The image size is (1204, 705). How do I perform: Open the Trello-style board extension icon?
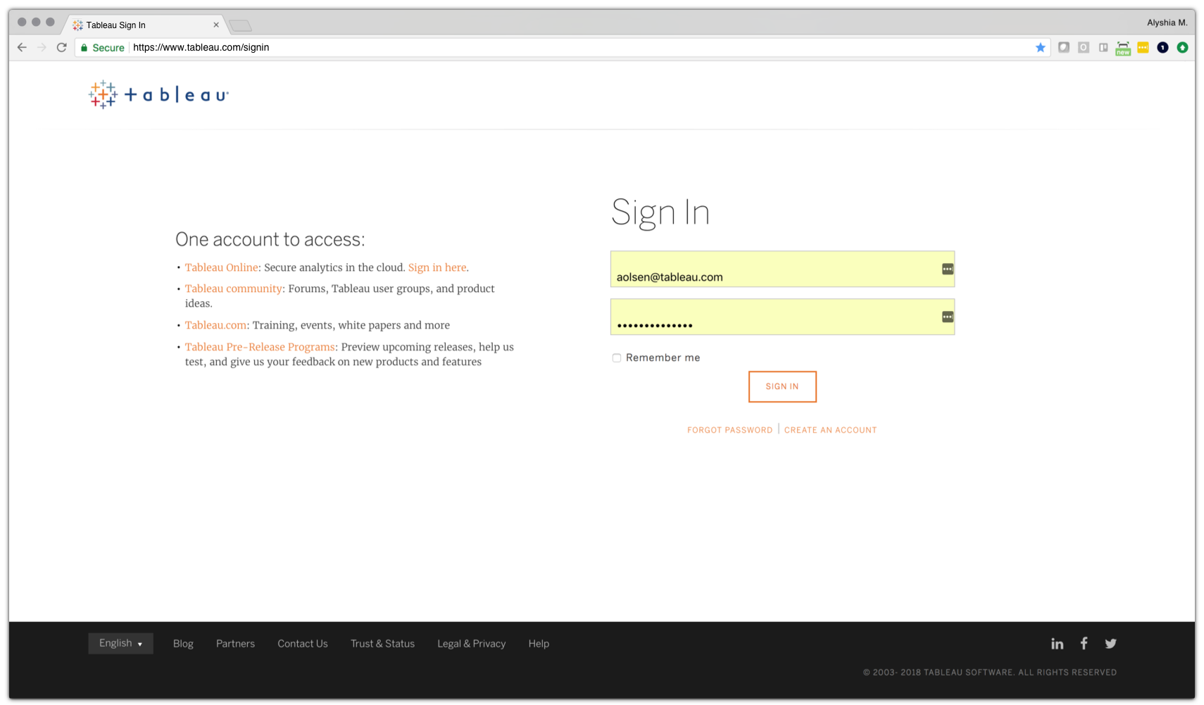tap(1103, 47)
